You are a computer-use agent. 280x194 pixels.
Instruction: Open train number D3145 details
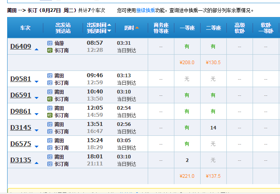pos(21,127)
